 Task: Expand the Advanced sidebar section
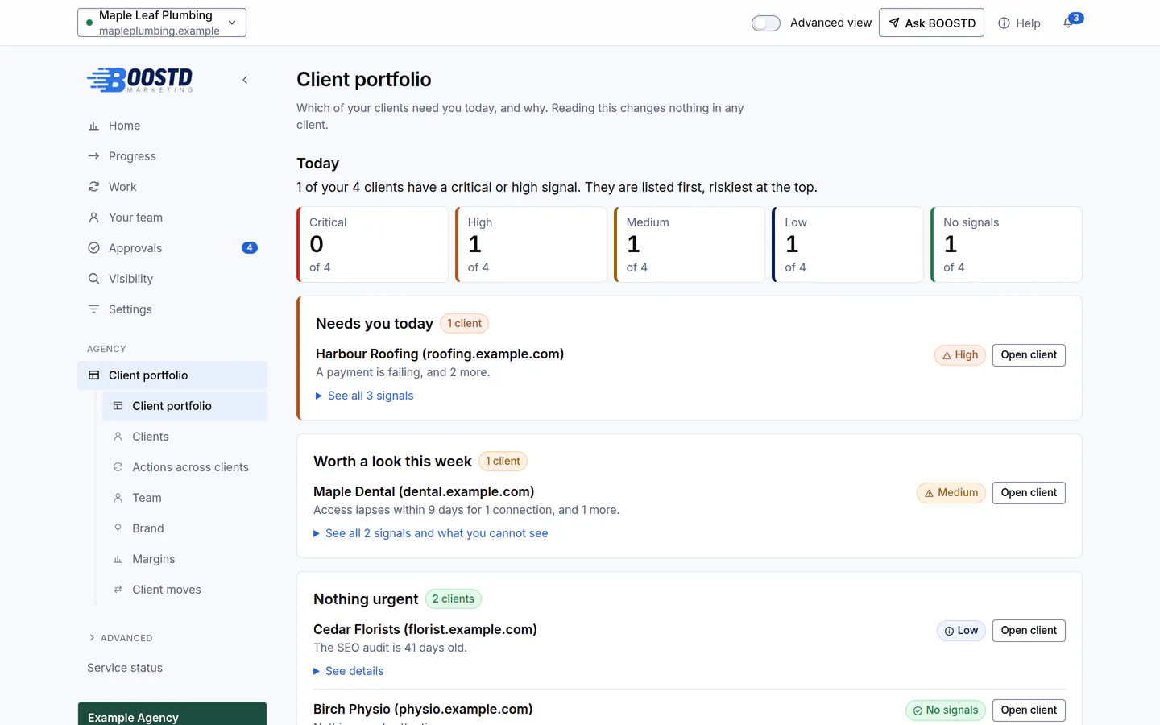(120, 638)
